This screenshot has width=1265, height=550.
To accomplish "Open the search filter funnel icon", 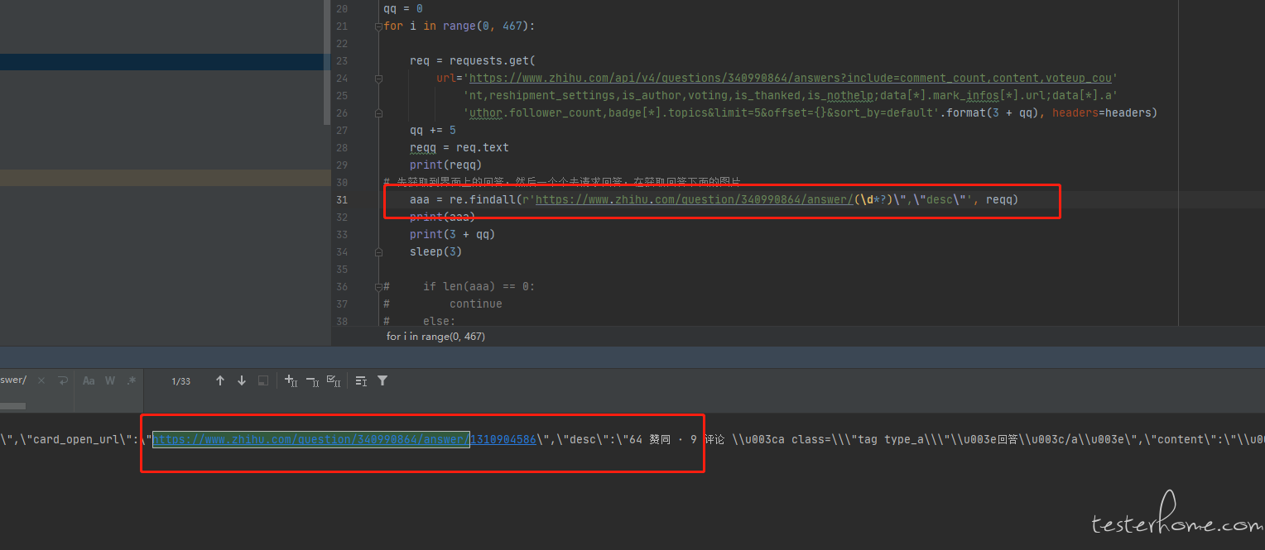I will click(x=382, y=380).
